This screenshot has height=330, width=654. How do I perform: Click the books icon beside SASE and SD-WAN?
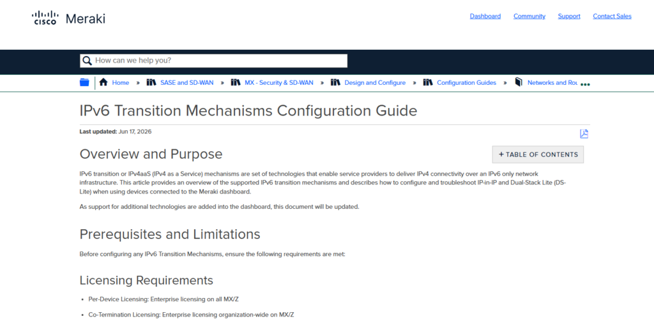pyautogui.click(x=151, y=82)
